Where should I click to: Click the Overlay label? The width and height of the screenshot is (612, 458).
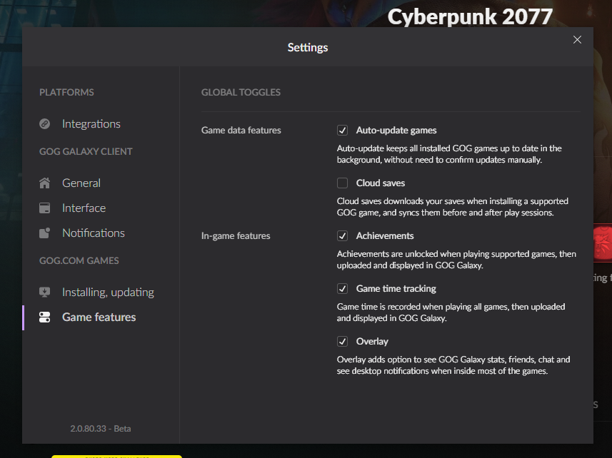[372, 342]
